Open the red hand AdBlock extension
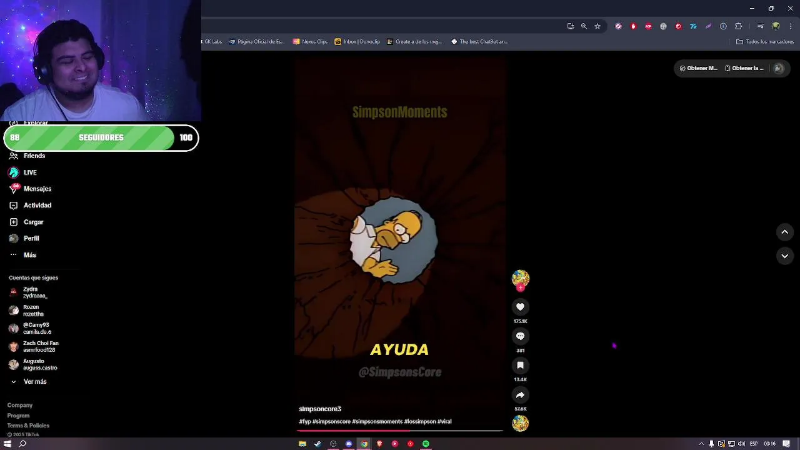Image resolution: width=800 pixels, height=450 pixels. [633, 26]
